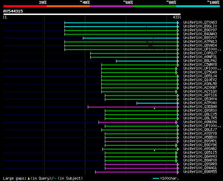Click the UniRef100_A9TSI6 label
Screen dimensions: 223x181
click(x=200, y=95)
